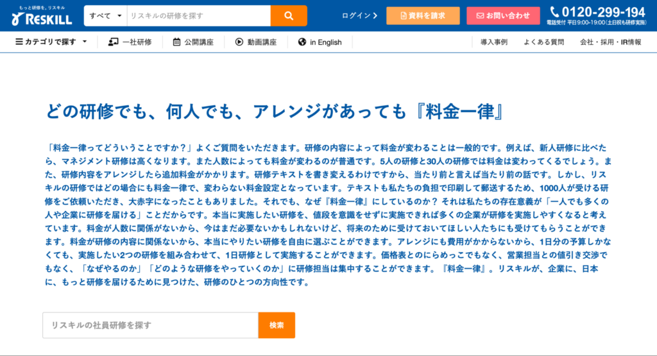Select the 一社研修 instructor icon
Viewport: 657px width, 356px height.
click(x=114, y=42)
